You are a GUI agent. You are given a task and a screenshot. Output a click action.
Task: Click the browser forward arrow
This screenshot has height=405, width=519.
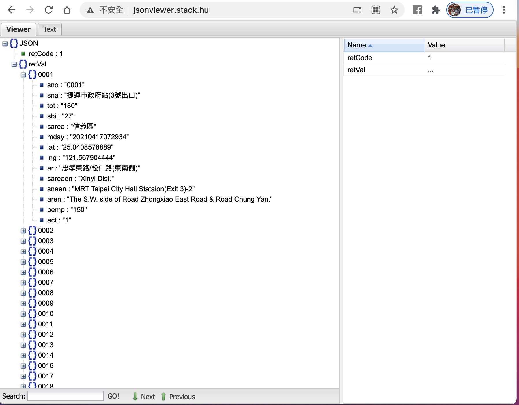point(30,10)
